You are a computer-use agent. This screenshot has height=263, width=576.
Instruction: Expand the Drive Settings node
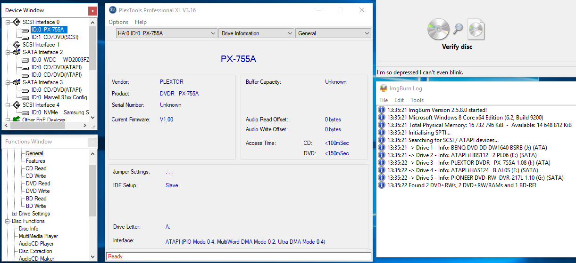click(x=14, y=214)
